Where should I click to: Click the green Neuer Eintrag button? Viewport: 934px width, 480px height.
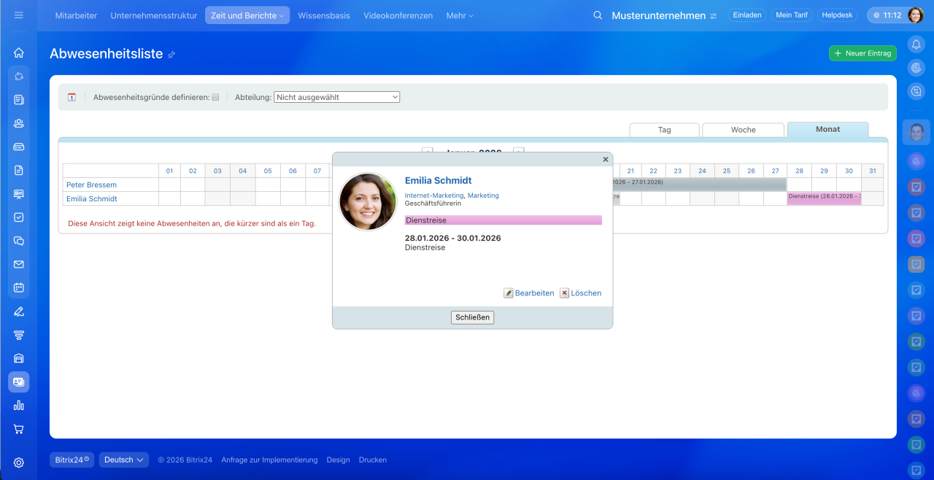coord(862,53)
